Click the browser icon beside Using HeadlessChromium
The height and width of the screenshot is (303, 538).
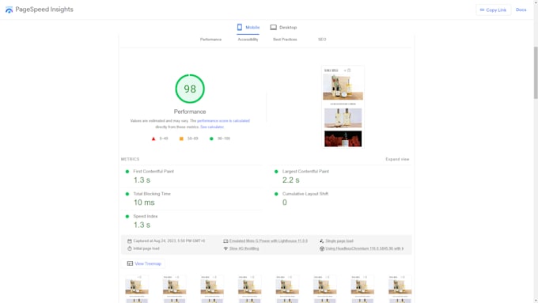click(321, 248)
